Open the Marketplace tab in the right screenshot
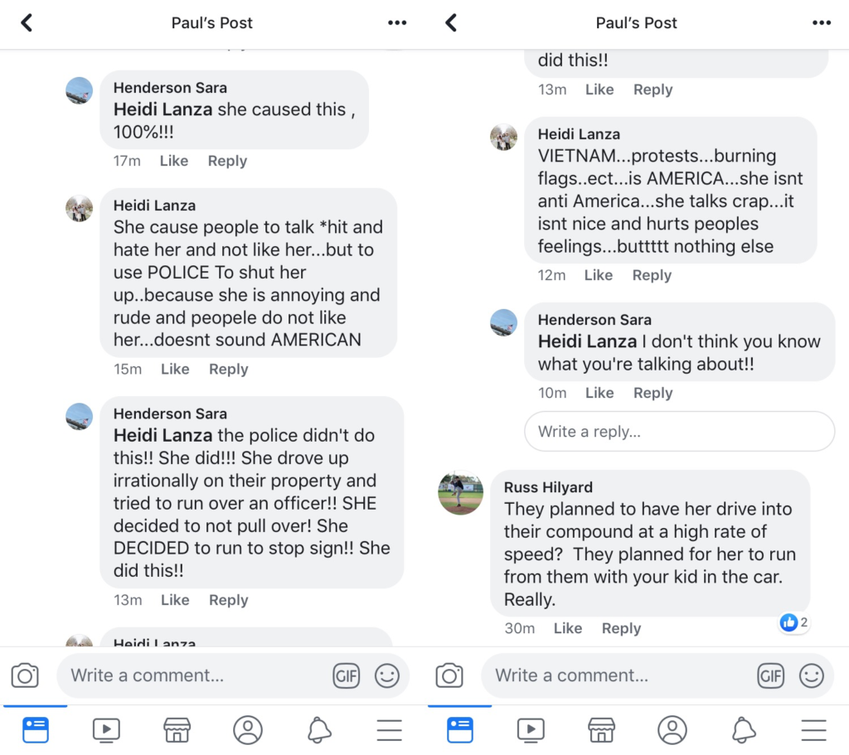849x755 pixels. click(602, 729)
